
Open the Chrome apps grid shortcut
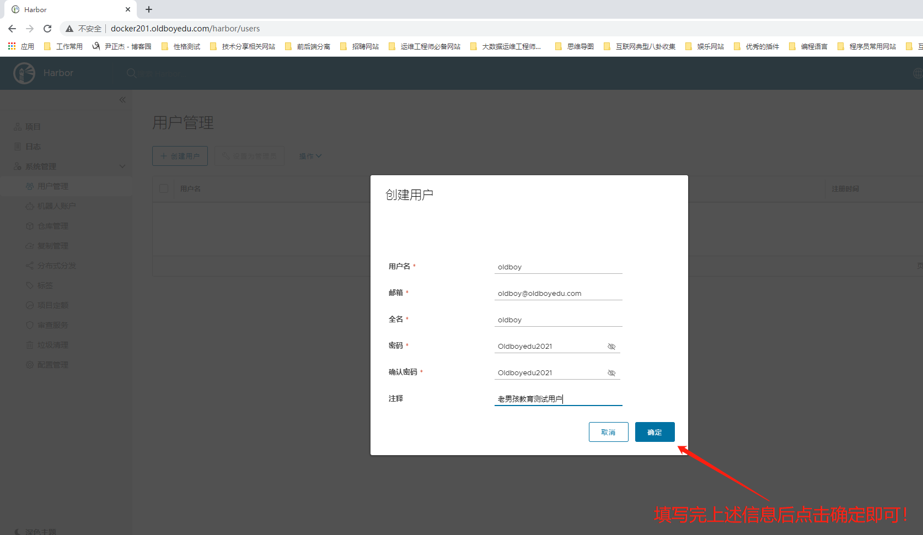[x=12, y=46]
